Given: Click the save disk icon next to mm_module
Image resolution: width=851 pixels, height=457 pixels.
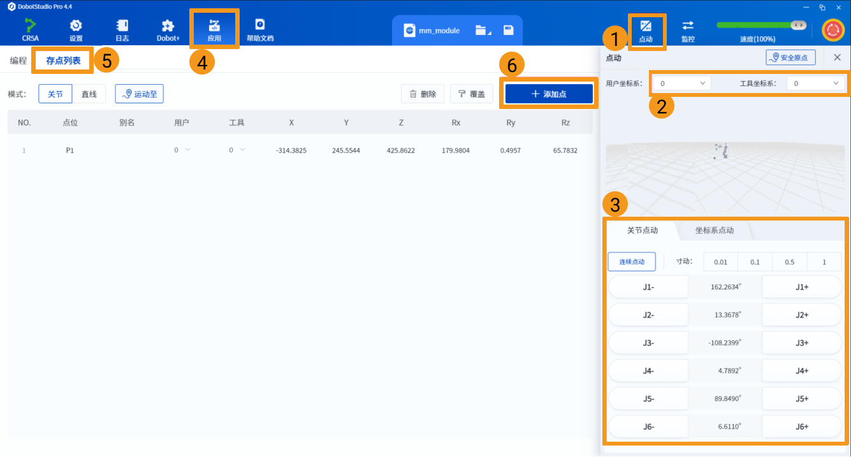Looking at the screenshot, I should click(x=508, y=30).
